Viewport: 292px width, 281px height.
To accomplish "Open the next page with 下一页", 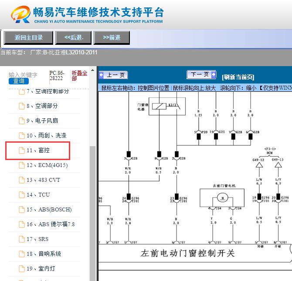I will [x=201, y=74].
